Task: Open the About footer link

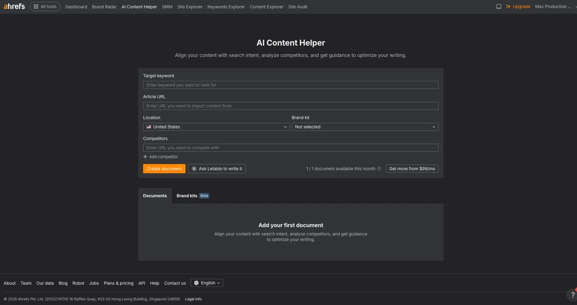Action: click(x=10, y=283)
